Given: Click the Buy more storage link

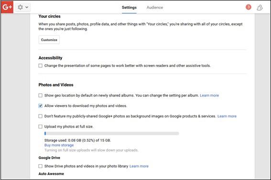Looking at the screenshot, I should 59,145.
